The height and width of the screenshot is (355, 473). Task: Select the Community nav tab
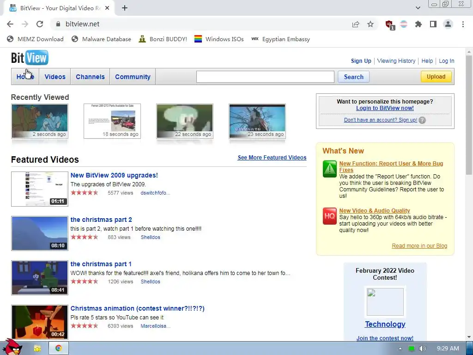point(133,77)
